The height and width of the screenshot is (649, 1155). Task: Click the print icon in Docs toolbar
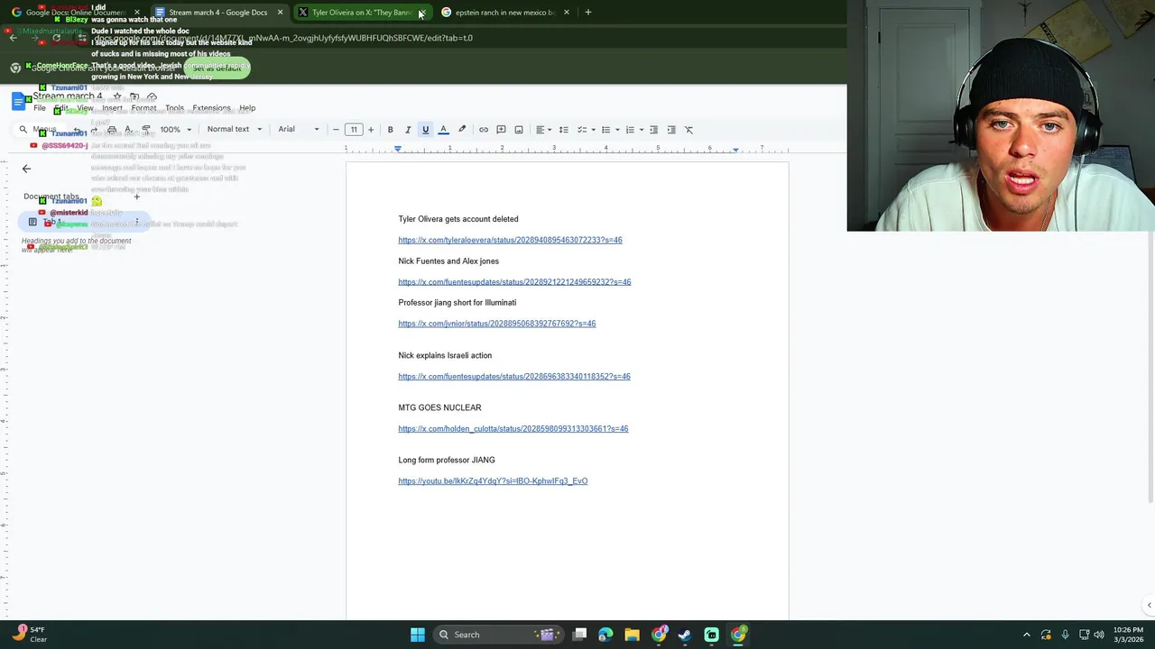coord(112,130)
